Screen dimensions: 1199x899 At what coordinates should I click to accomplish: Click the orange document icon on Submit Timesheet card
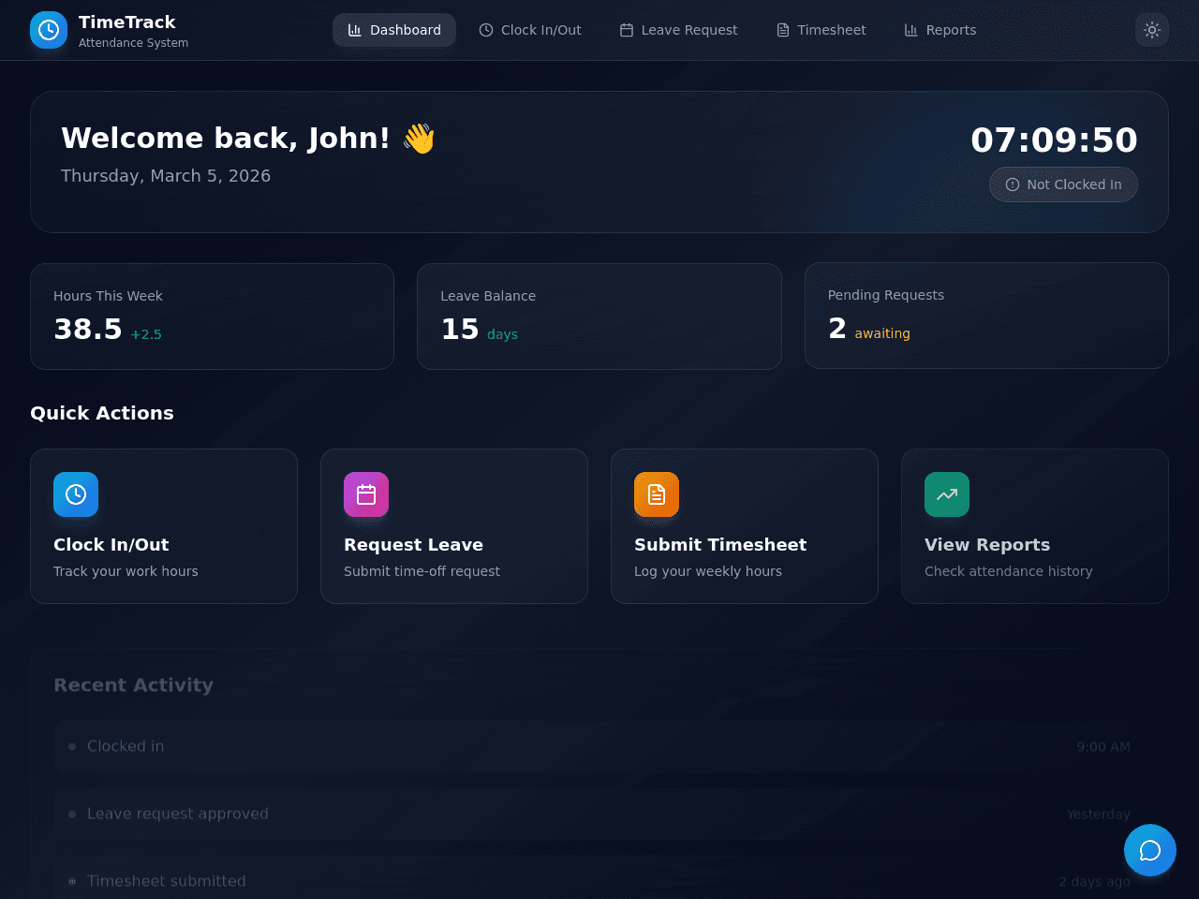[x=657, y=494]
